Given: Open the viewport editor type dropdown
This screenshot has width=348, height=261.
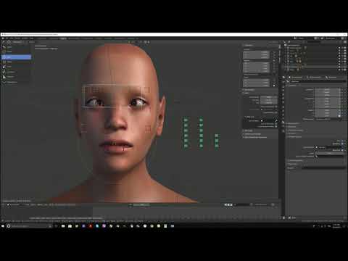Looking at the screenshot, I should pyautogui.click(x=4, y=42).
